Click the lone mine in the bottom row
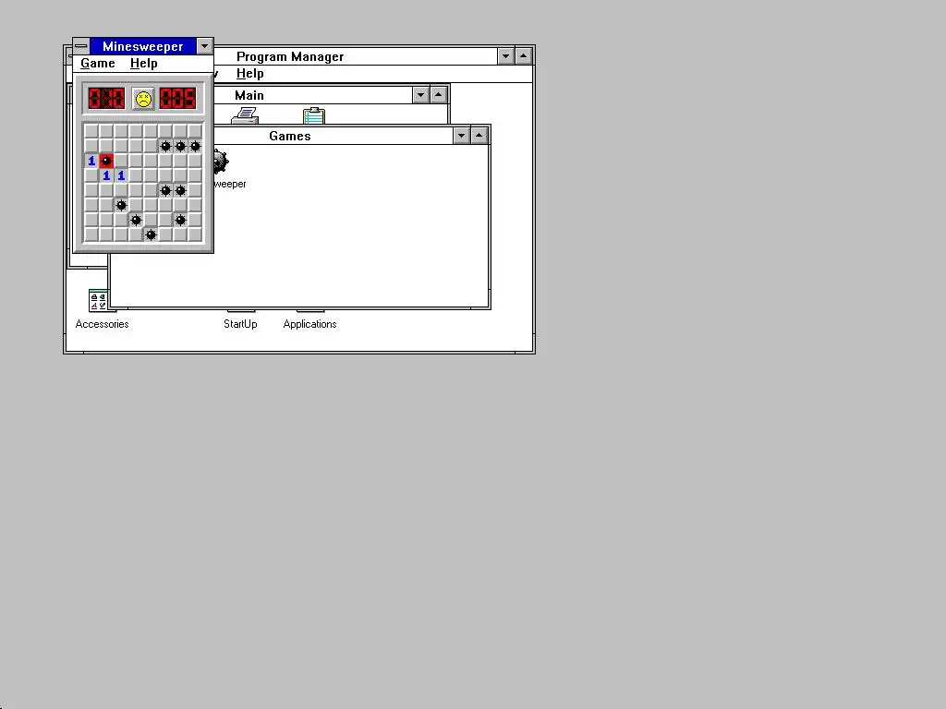 coord(151,234)
